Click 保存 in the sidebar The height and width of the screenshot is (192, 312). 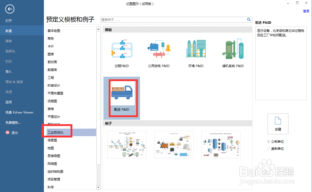(x=9, y=41)
